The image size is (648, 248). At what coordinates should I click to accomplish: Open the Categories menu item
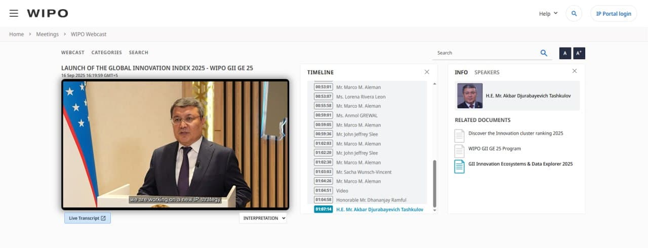[x=106, y=53]
